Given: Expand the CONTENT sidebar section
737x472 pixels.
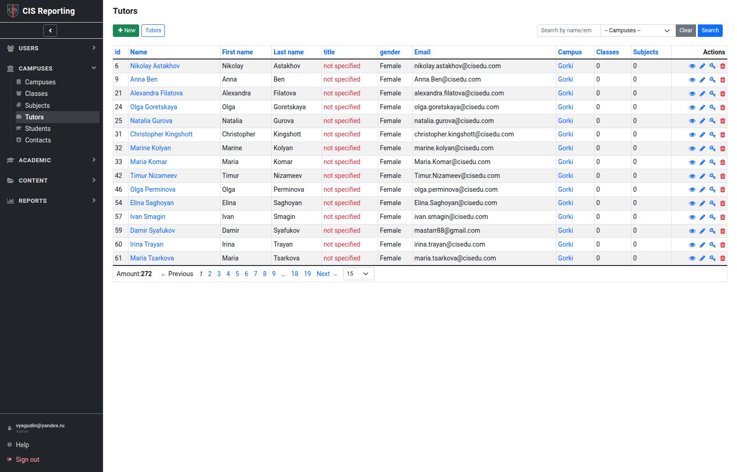Looking at the screenshot, I should click(52, 180).
